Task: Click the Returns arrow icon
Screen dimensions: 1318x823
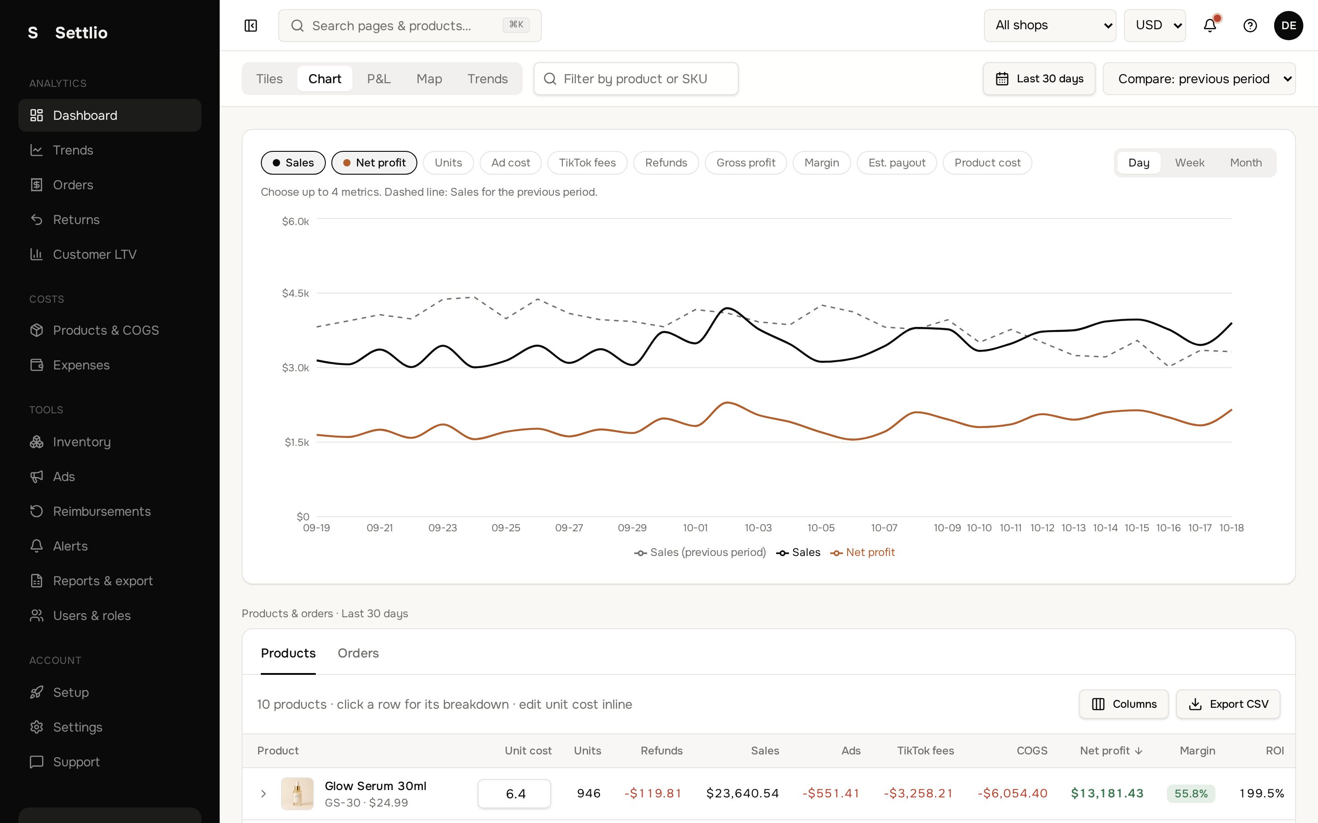Action: pos(37,220)
